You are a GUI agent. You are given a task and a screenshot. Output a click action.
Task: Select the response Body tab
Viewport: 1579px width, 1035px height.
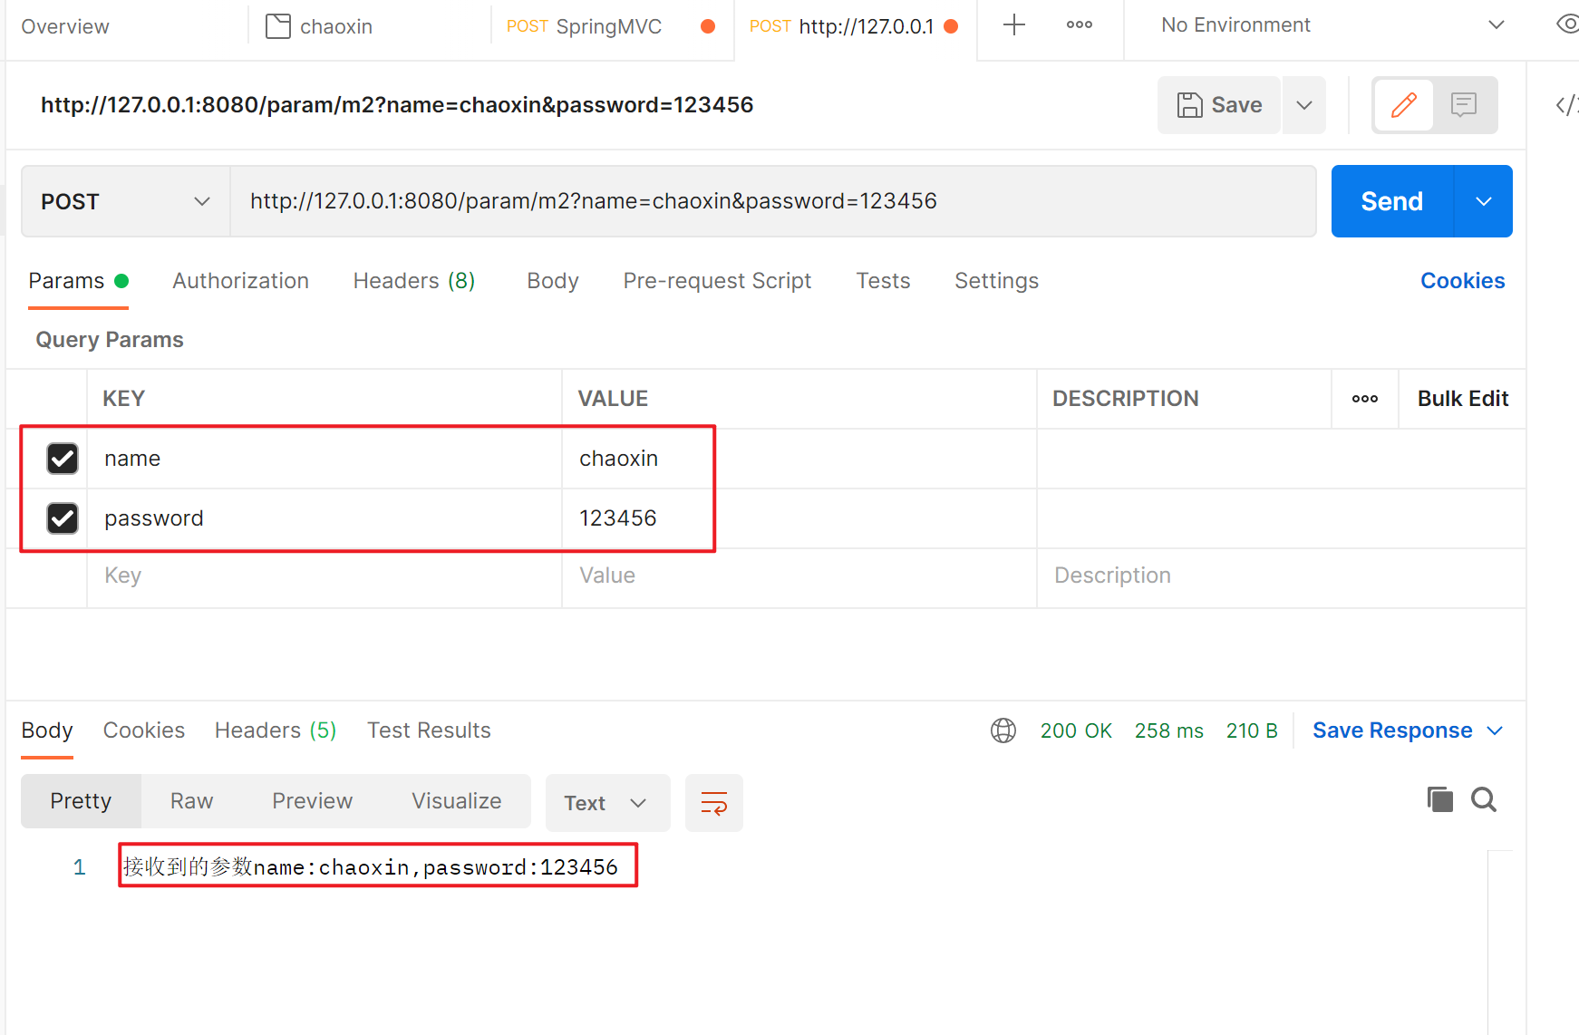click(x=47, y=730)
